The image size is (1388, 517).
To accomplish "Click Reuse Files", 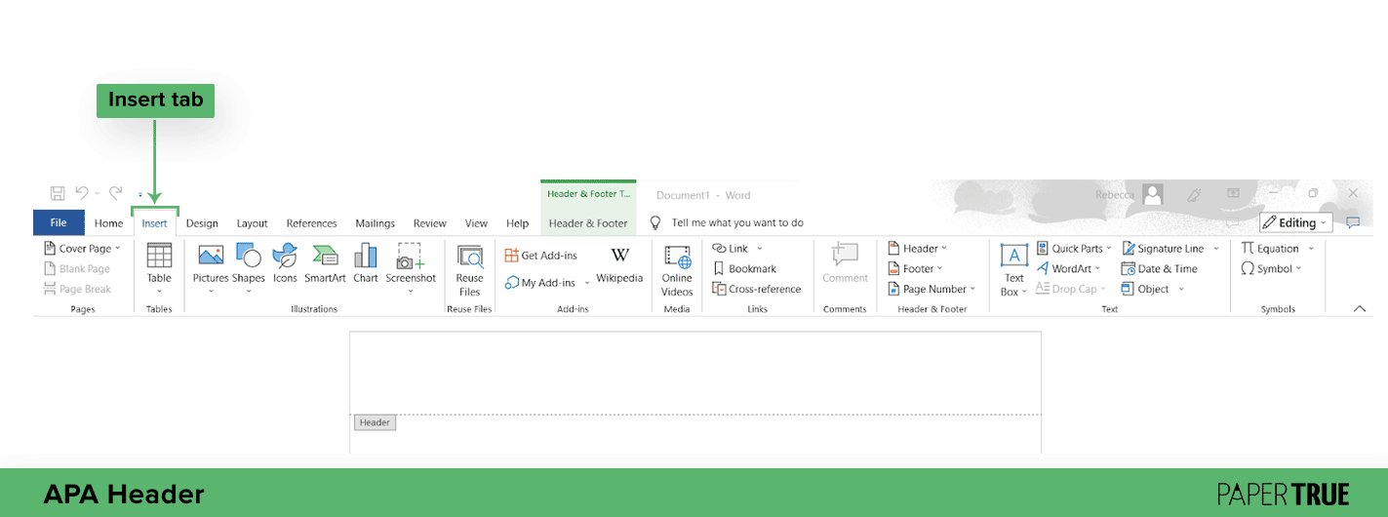I will click(x=470, y=270).
